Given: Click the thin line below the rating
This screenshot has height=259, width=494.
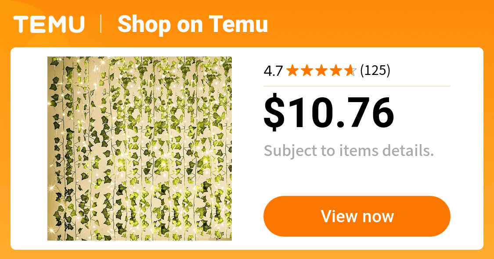Looking at the screenshot, I should pos(357,86).
